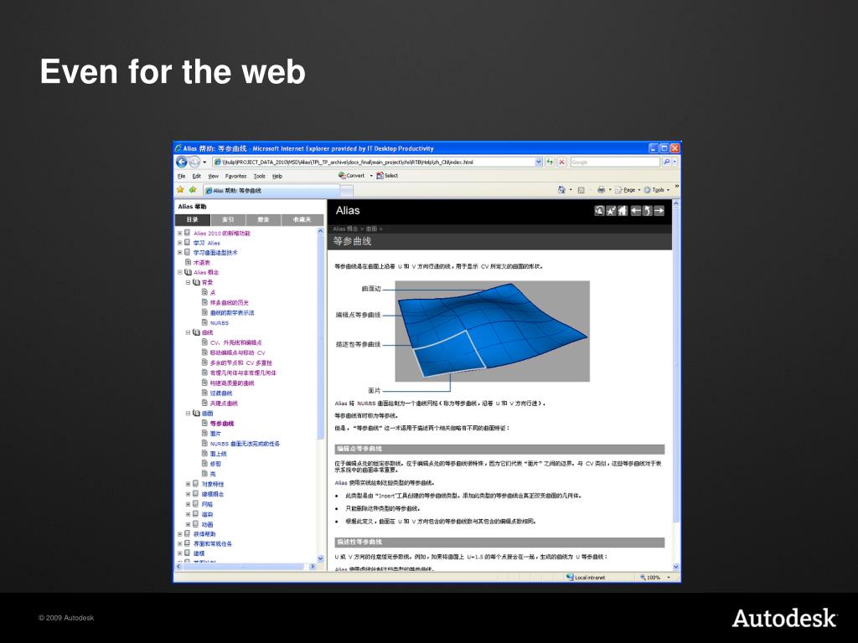Stop loading with the red X icon
The image size is (858, 643).
561,162
